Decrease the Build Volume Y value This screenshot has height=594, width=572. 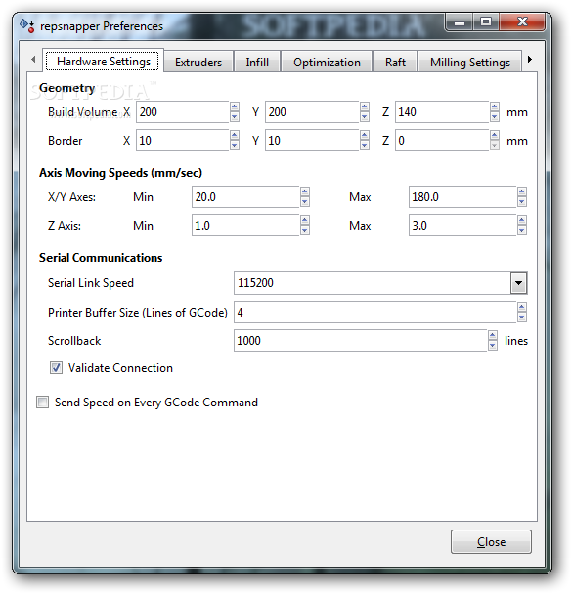click(365, 116)
